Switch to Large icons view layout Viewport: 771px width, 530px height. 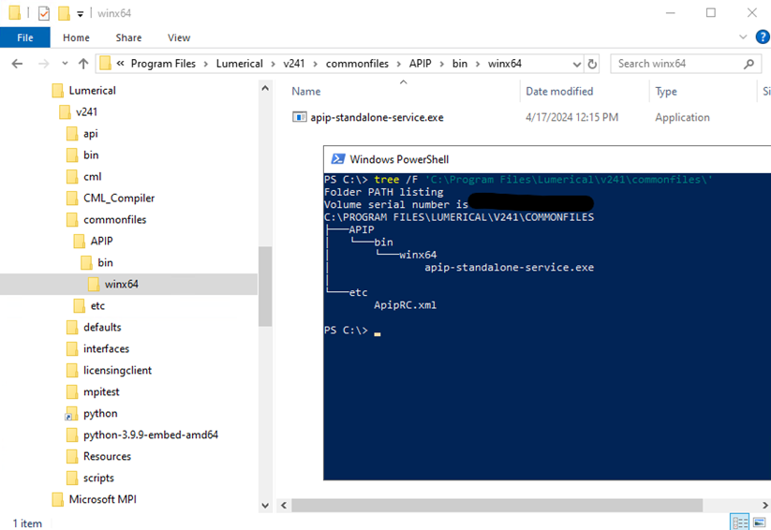coord(760,522)
